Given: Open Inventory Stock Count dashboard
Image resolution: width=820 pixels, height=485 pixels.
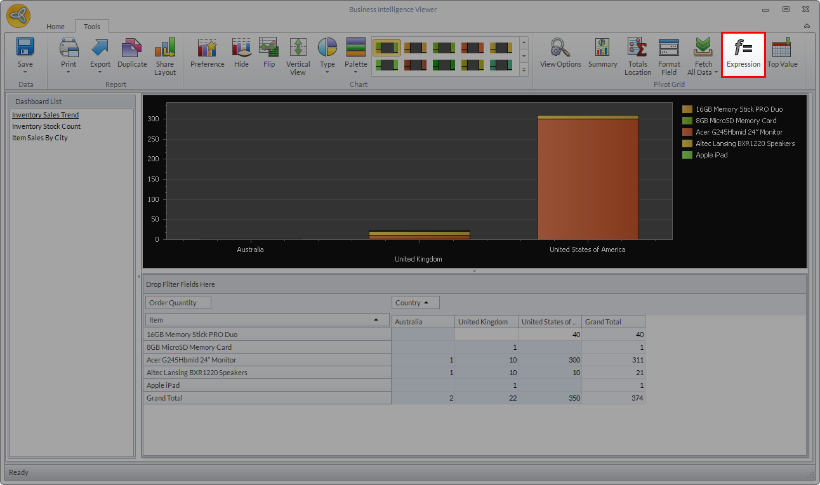Looking at the screenshot, I should tap(46, 126).
